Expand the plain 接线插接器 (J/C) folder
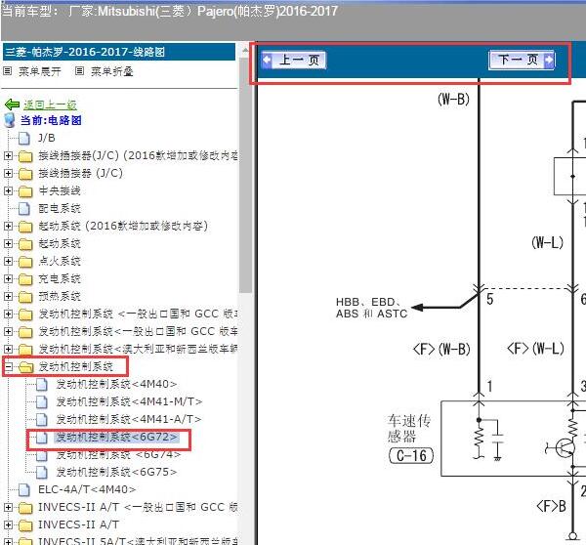Screen dimensions: 586x545 [x=8, y=174]
